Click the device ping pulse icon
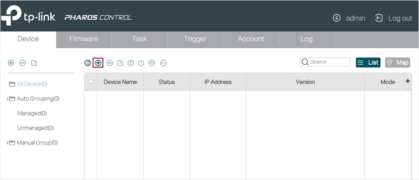 pyautogui.click(x=152, y=63)
